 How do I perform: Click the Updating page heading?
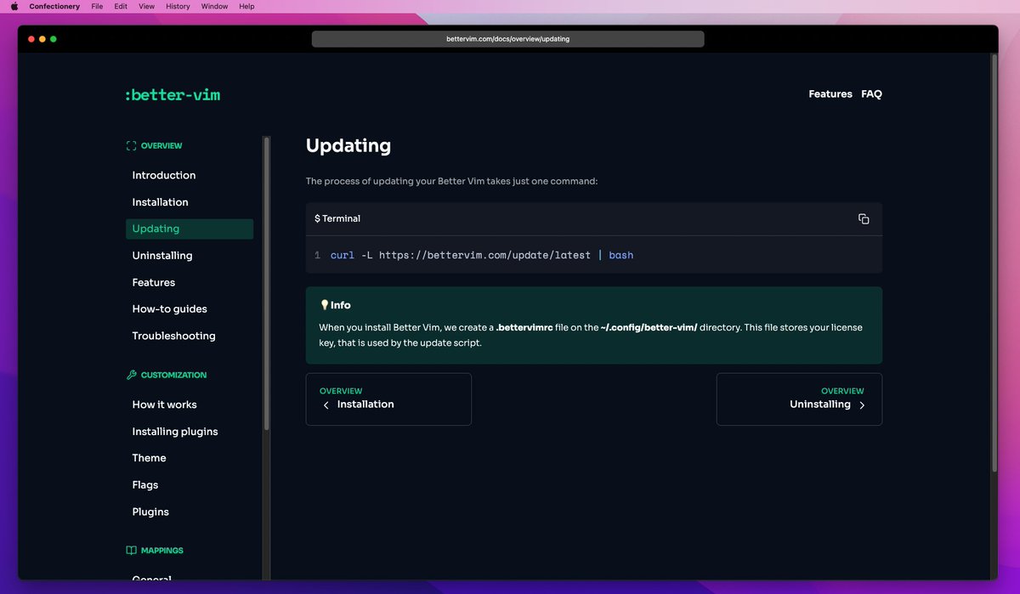[x=348, y=145]
